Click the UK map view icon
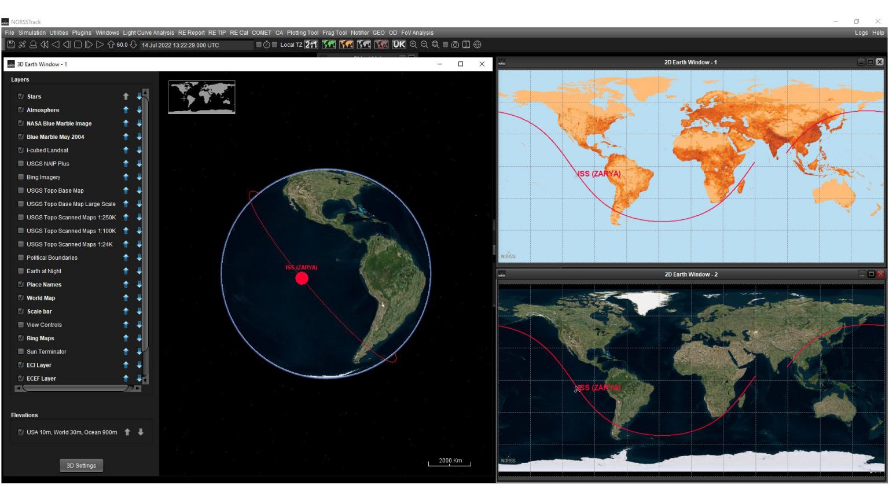889x500 pixels. click(399, 45)
